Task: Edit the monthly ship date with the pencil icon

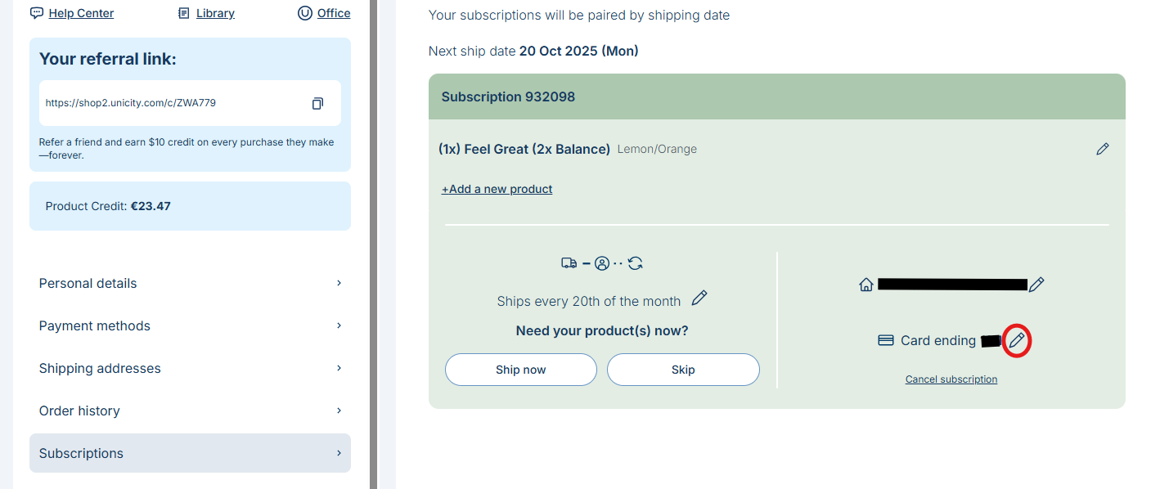Action: [x=699, y=298]
